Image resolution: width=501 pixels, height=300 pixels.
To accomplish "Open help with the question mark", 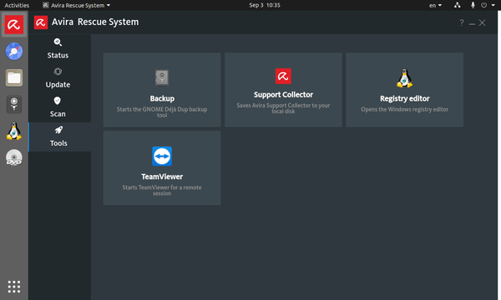I will point(462,22).
